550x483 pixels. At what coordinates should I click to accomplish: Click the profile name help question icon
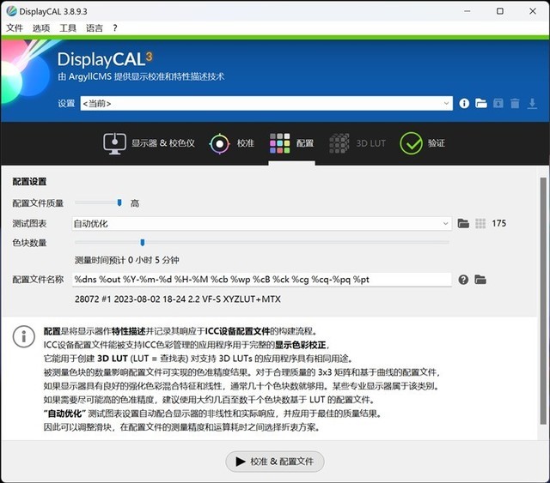coord(463,280)
